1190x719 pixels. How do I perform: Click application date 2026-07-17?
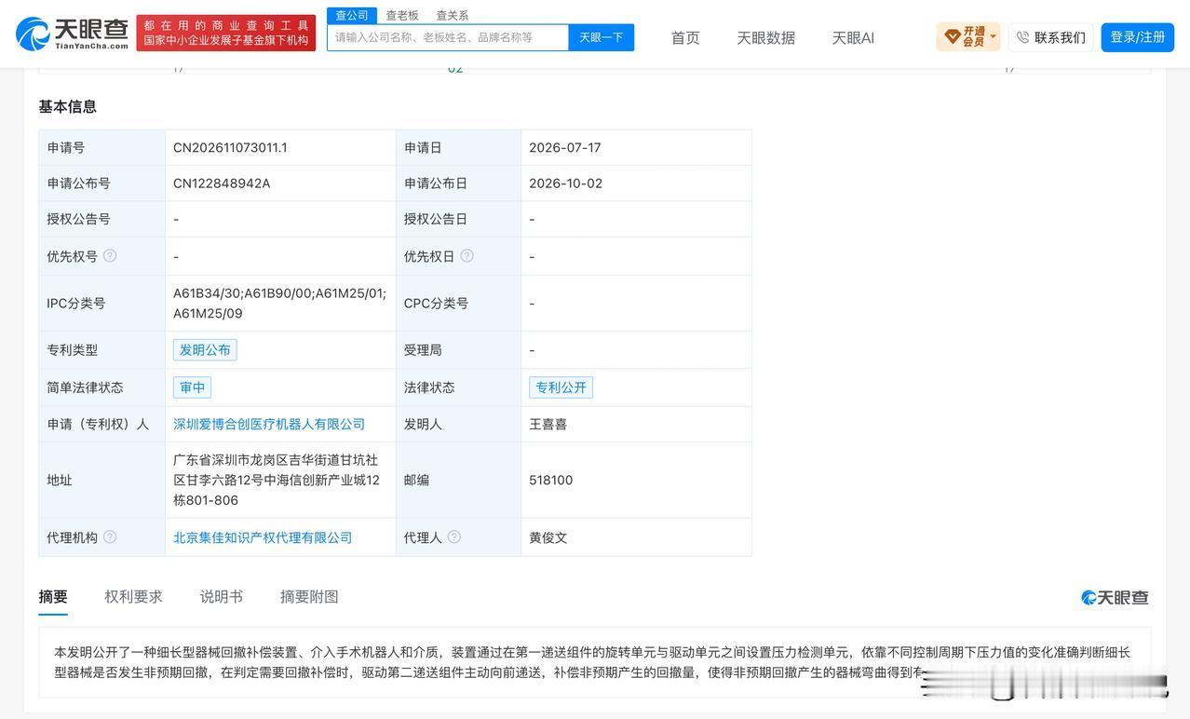pos(565,147)
